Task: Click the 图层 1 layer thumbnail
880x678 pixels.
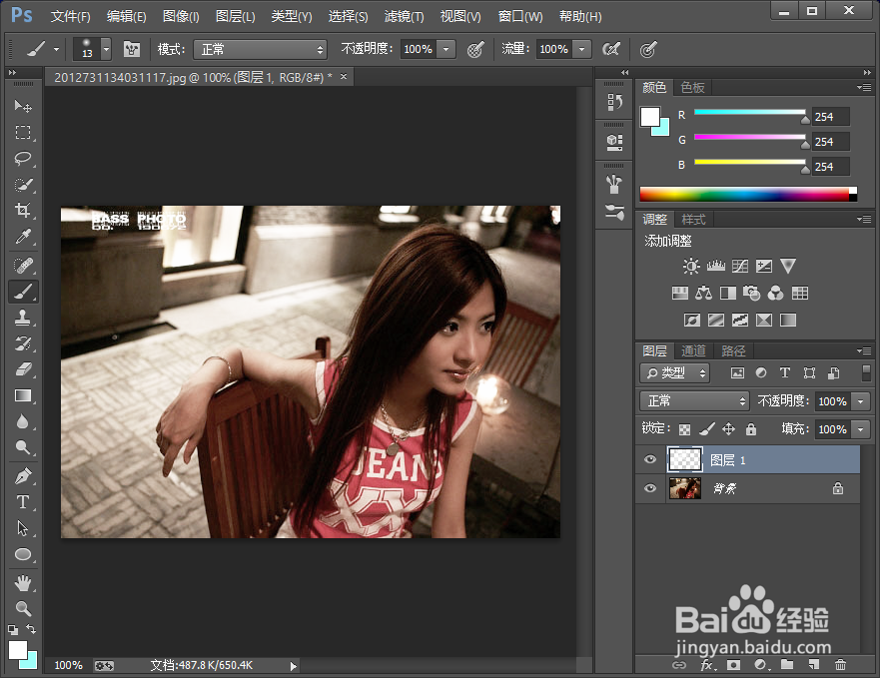Action: [684, 459]
